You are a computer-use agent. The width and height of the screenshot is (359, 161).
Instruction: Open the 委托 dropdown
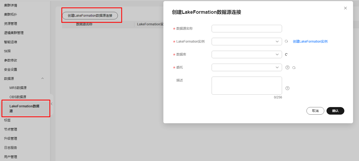pos(247,67)
